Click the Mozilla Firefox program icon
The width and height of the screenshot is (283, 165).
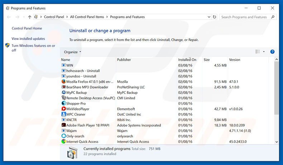tap(63, 82)
